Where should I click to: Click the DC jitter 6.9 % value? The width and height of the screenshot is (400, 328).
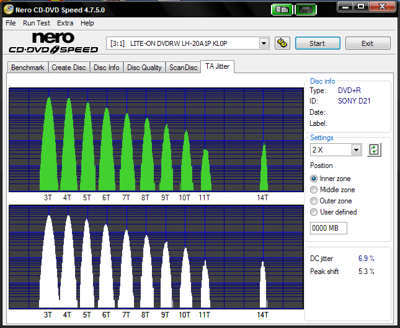(367, 259)
